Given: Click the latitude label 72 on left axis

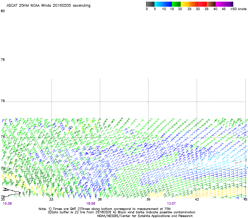Looking at the screenshot, I should point(3,168).
